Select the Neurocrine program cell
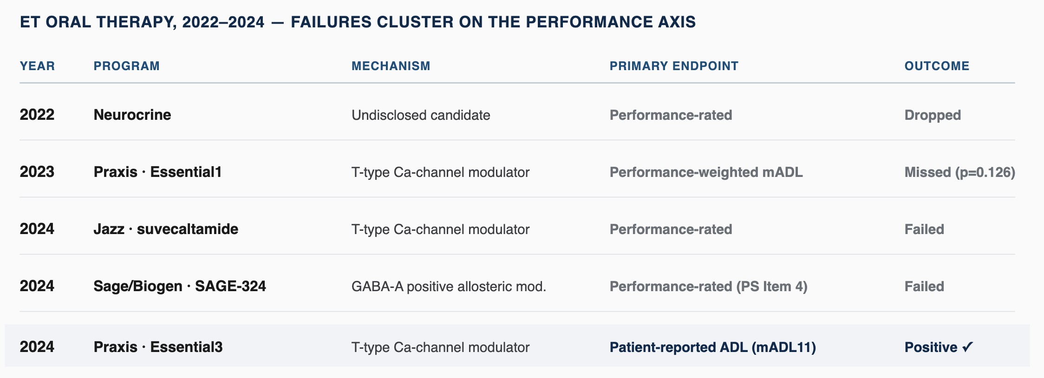 (132, 115)
